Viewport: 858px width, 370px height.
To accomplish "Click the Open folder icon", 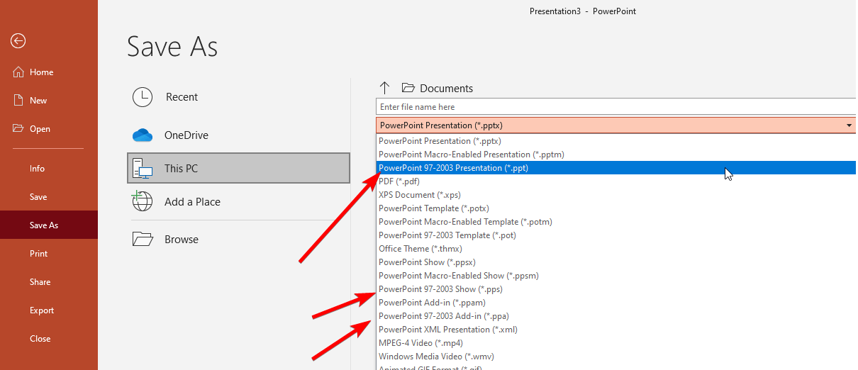I will tap(19, 129).
